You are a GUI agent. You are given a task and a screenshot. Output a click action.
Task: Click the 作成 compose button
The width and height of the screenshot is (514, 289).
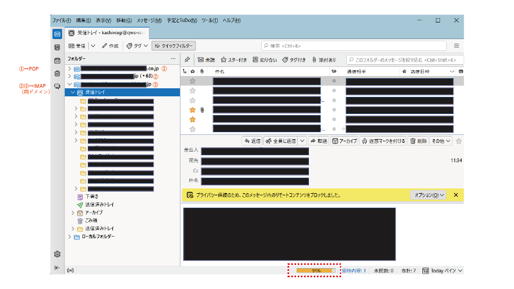tap(110, 46)
